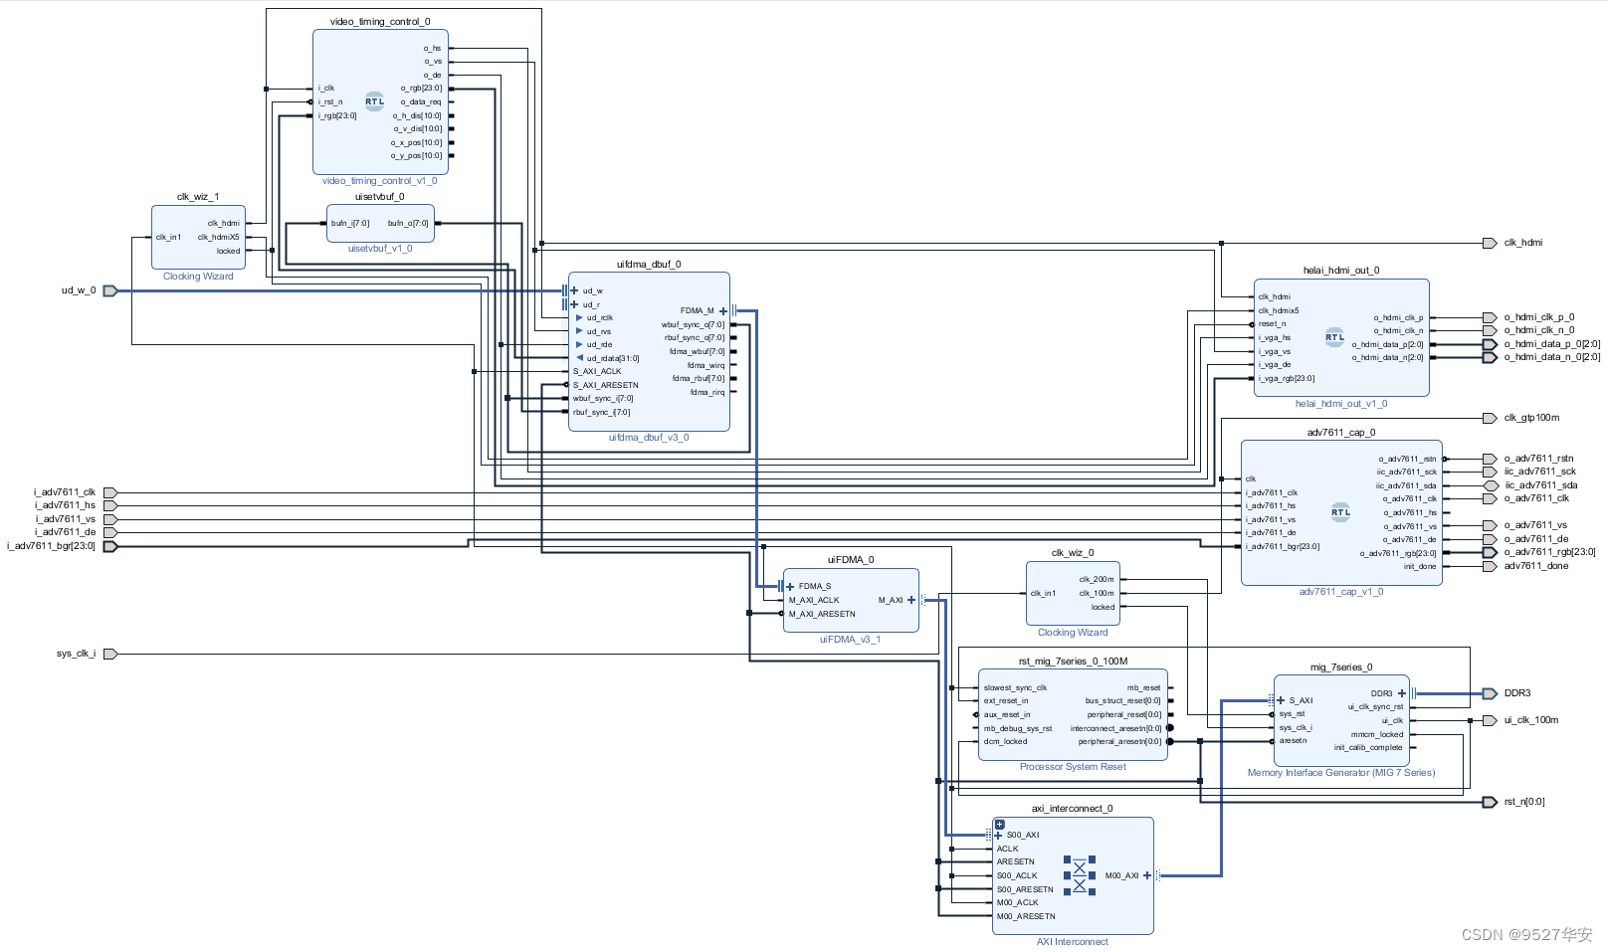Select the clk_wiz_1 block title

[198, 197]
